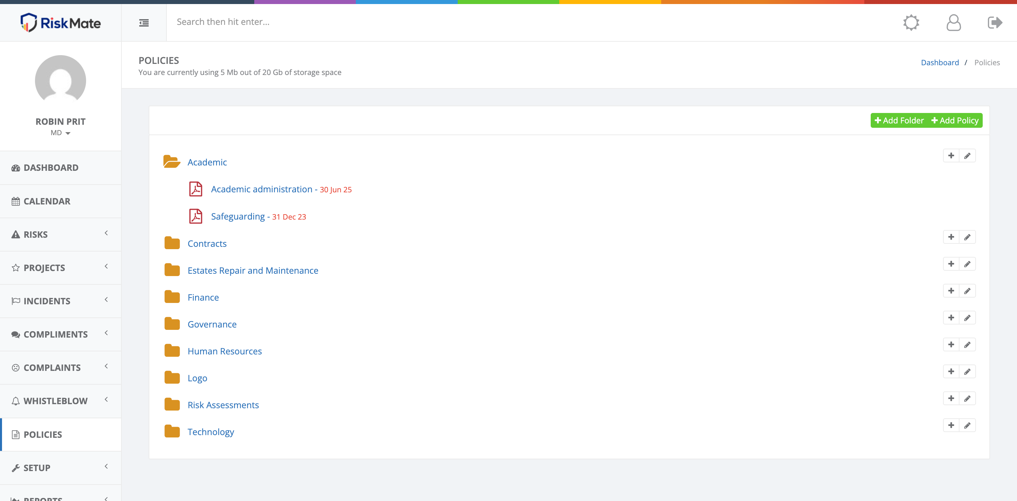Click the user avatar thumbnail
This screenshot has width=1017, height=501.
pyautogui.click(x=61, y=81)
